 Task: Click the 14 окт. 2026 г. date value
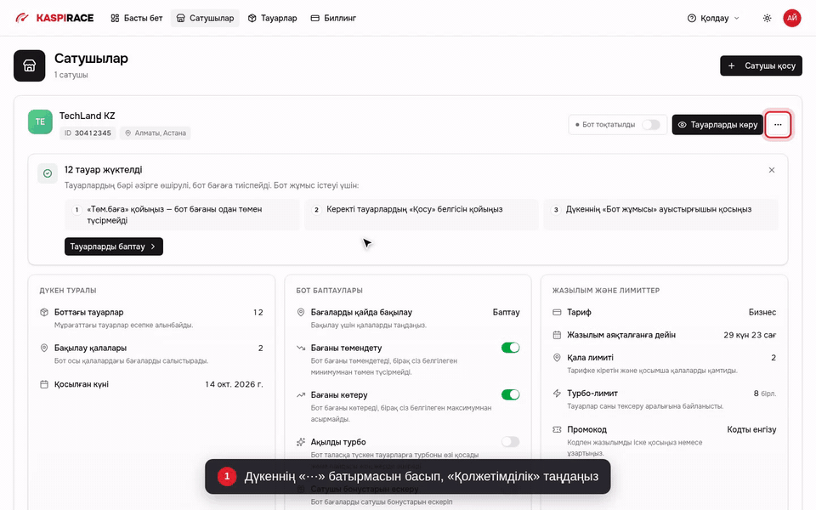[x=235, y=384]
